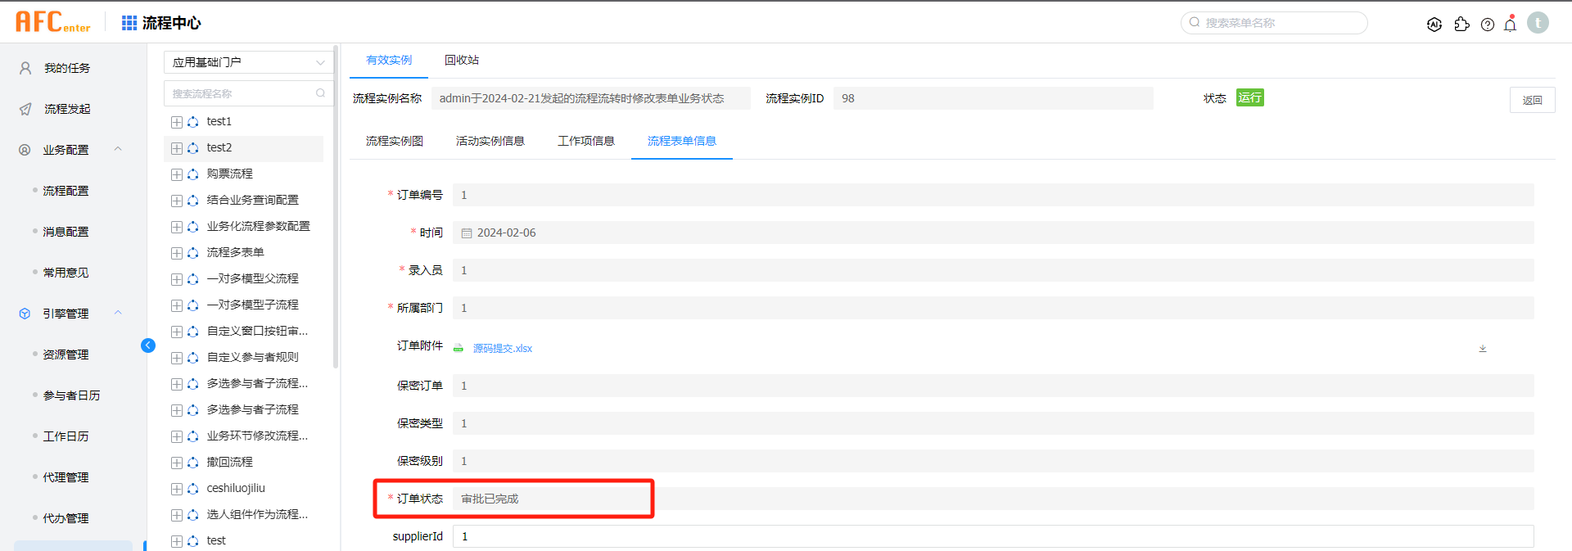Viewport: 1572px width, 551px height.
Task: Expand the test1 tree node
Action: coord(177,122)
